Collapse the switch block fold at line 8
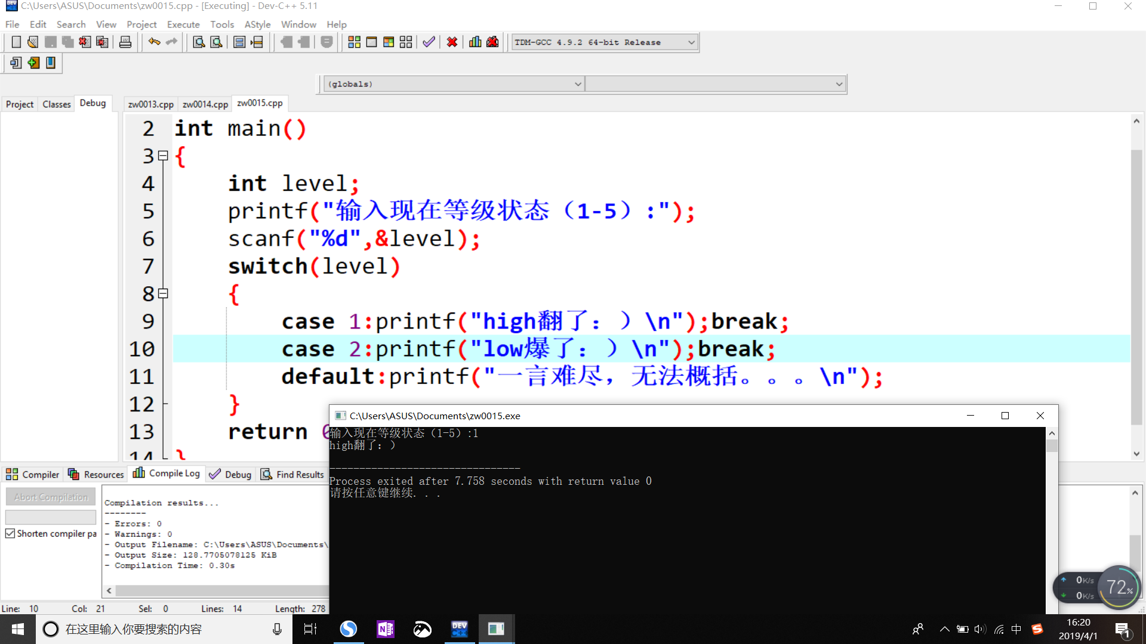Screen dimensions: 1146x644 pyautogui.click(x=163, y=294)
